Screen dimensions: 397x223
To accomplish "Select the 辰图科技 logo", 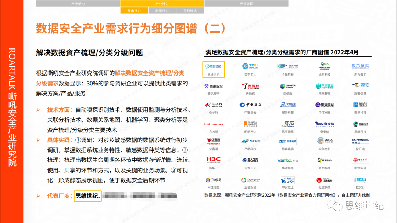I will point(324,160).
